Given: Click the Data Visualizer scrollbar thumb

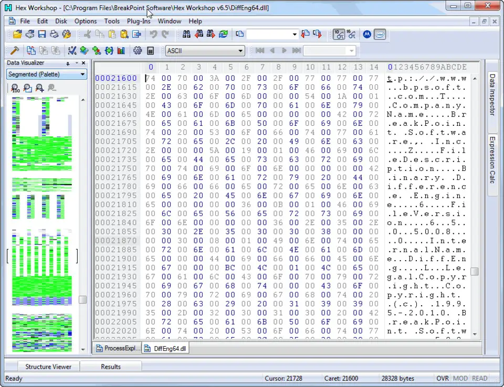Looking at the screenshot, I should coord(82,299).
